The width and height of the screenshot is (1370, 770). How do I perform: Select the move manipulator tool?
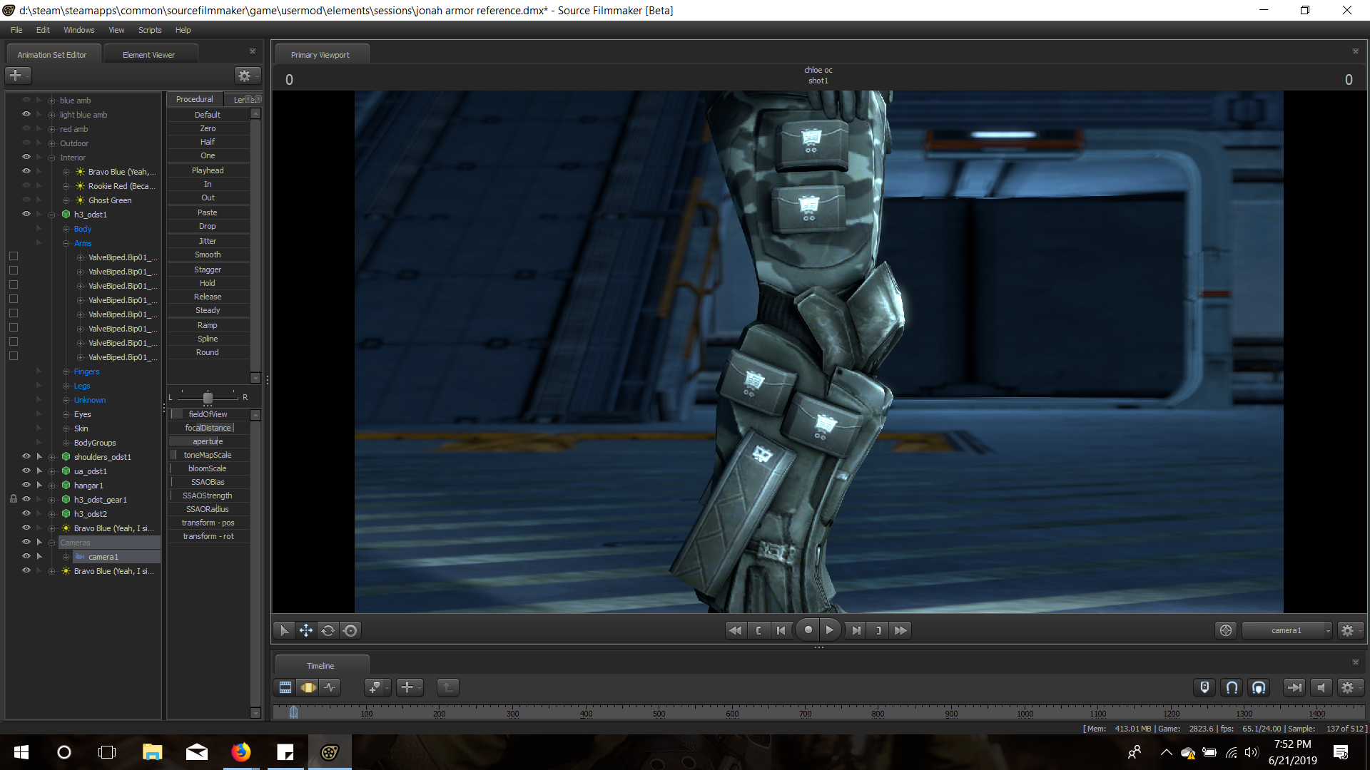tap(305, 630)
